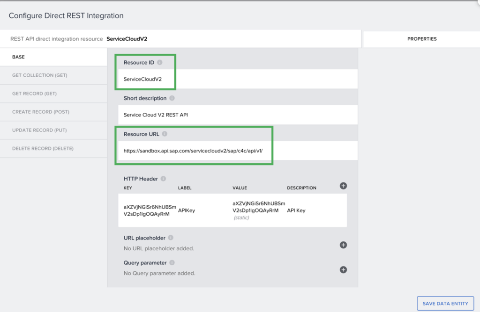The image size is (480, 312).
Task: Select the BASE tab in sidebar
Action: [x=53, y=57]
